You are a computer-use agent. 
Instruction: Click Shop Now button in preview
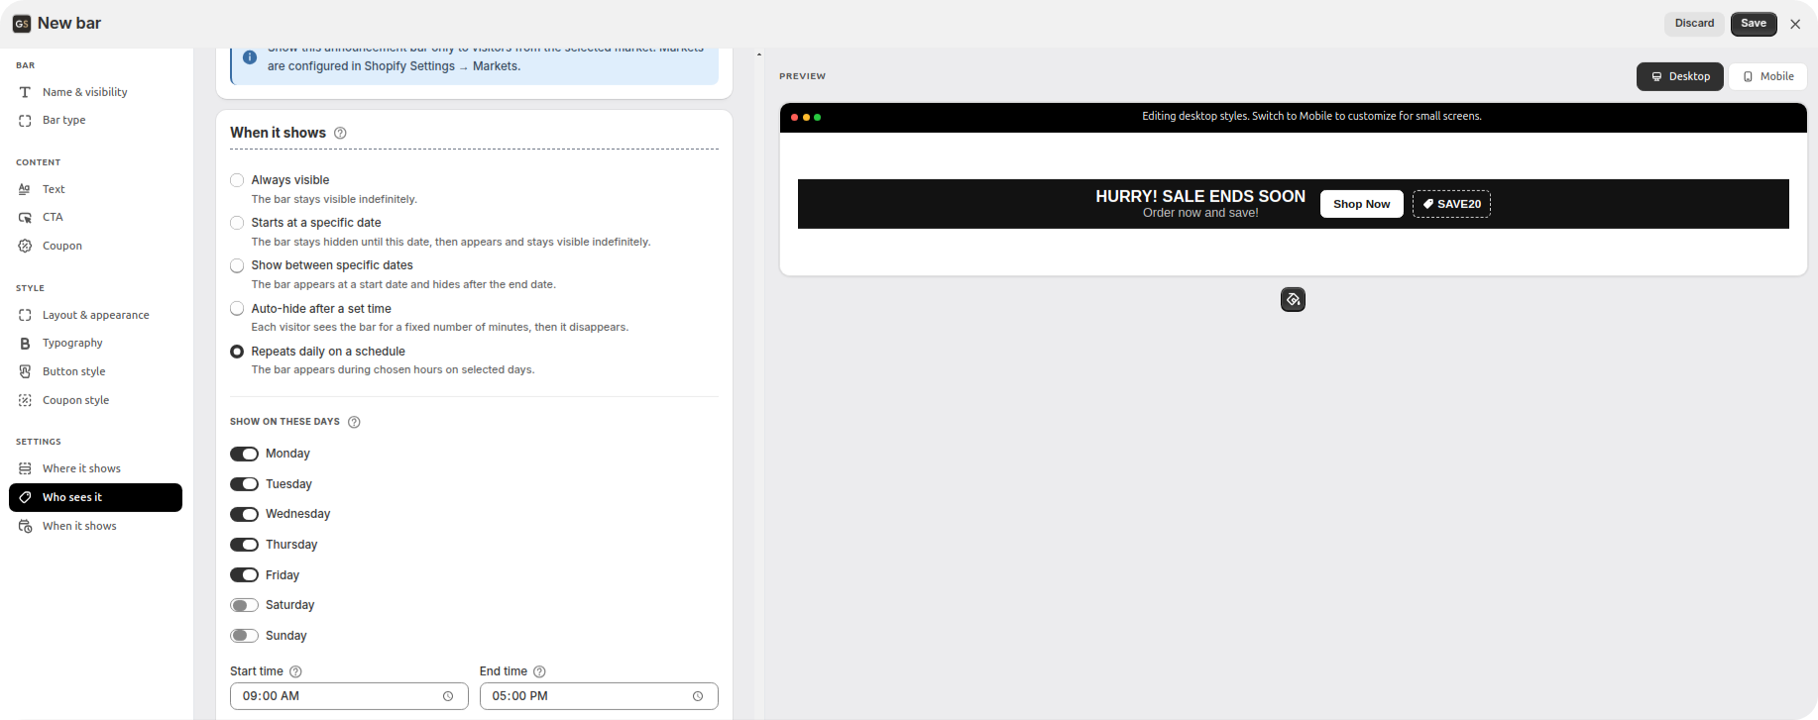(1361, 204)
